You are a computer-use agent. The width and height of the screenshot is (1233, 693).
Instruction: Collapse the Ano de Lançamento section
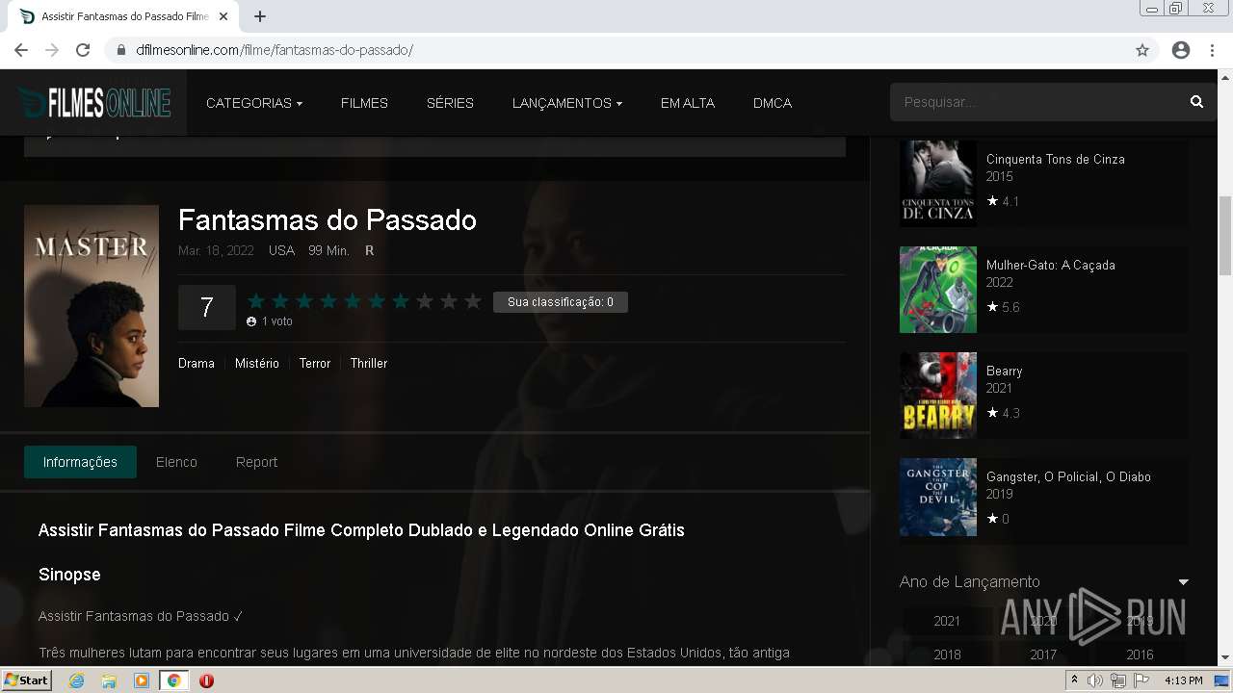click(x=1183, y=582)
